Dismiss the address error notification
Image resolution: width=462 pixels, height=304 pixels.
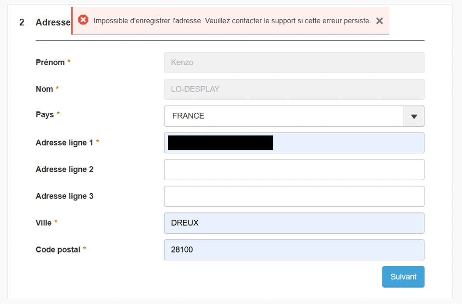click(x=379, y=21)
